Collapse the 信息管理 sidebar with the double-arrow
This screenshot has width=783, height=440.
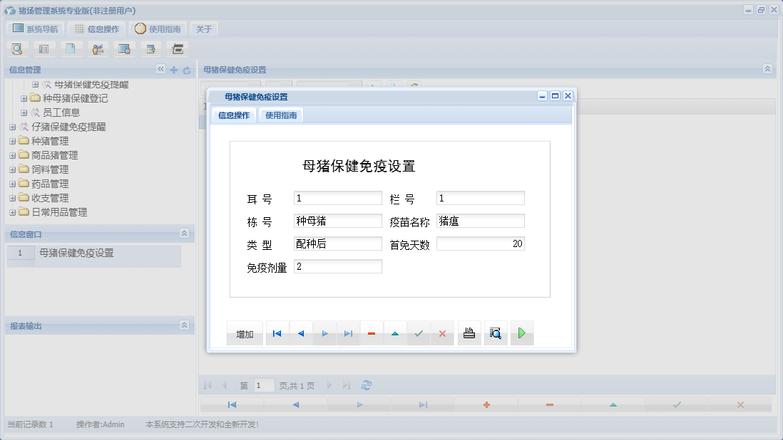click(x=160, y=69)
